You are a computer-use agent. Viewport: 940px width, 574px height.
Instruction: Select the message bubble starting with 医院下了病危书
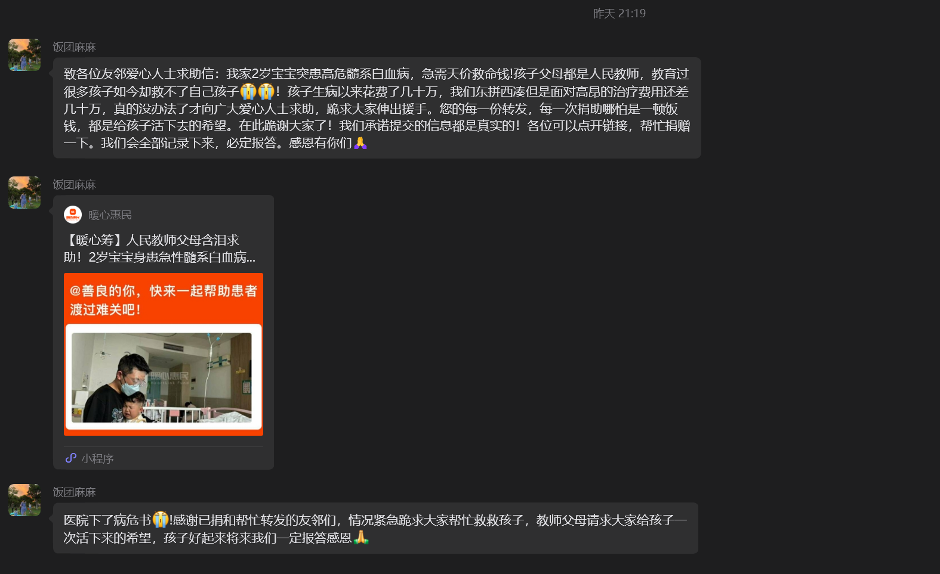[x=375, y=528]
